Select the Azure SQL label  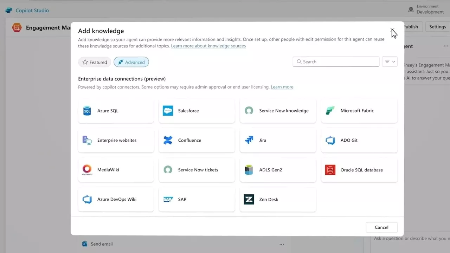tap(108, 111)
